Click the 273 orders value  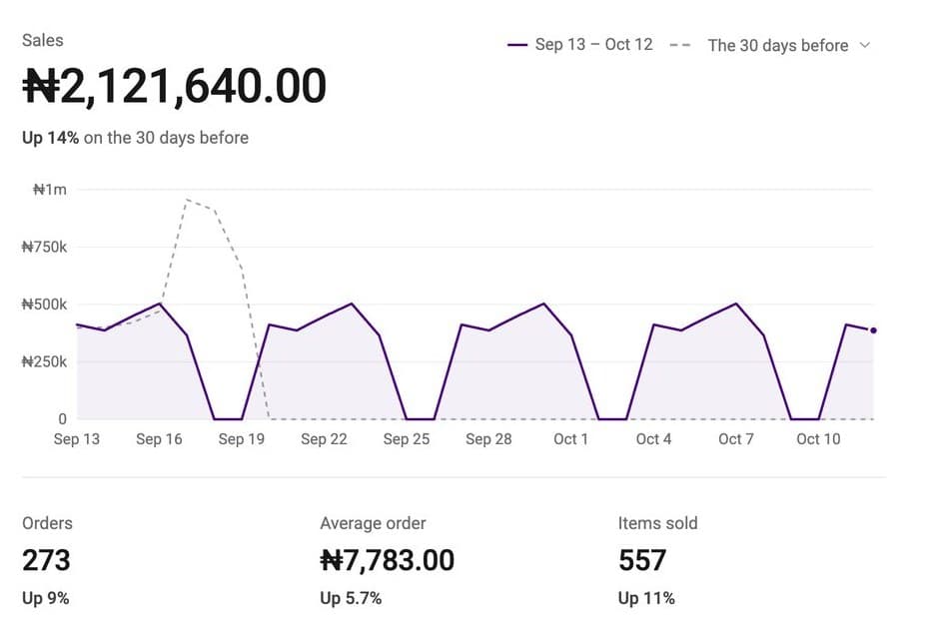coord(46,560)
